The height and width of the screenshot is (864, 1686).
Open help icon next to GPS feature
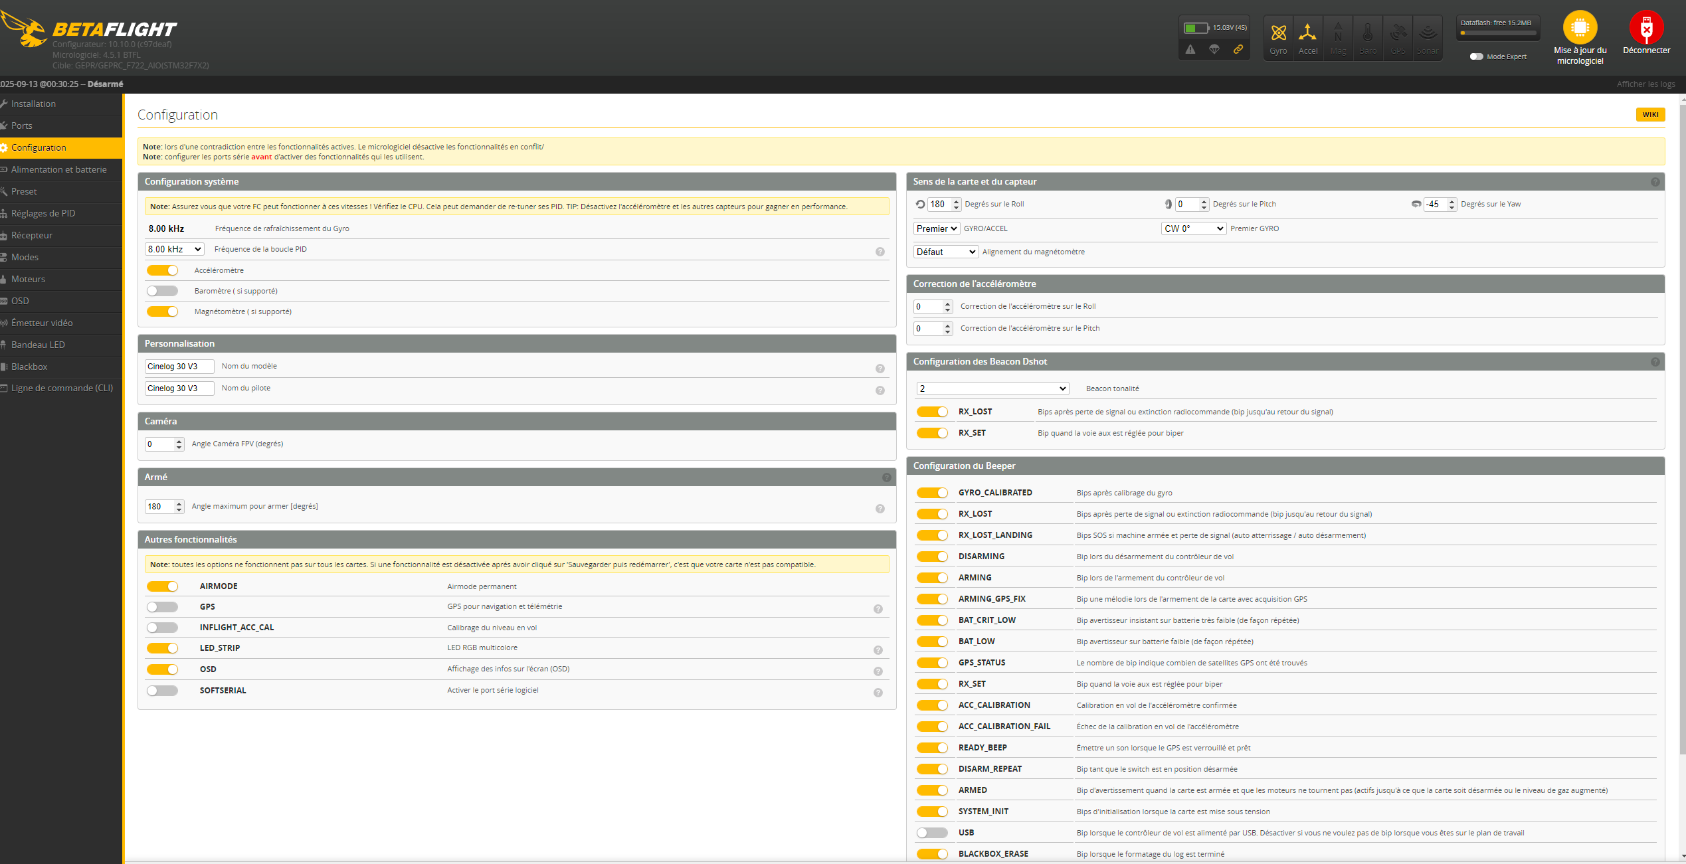click(x=878, y=609)
